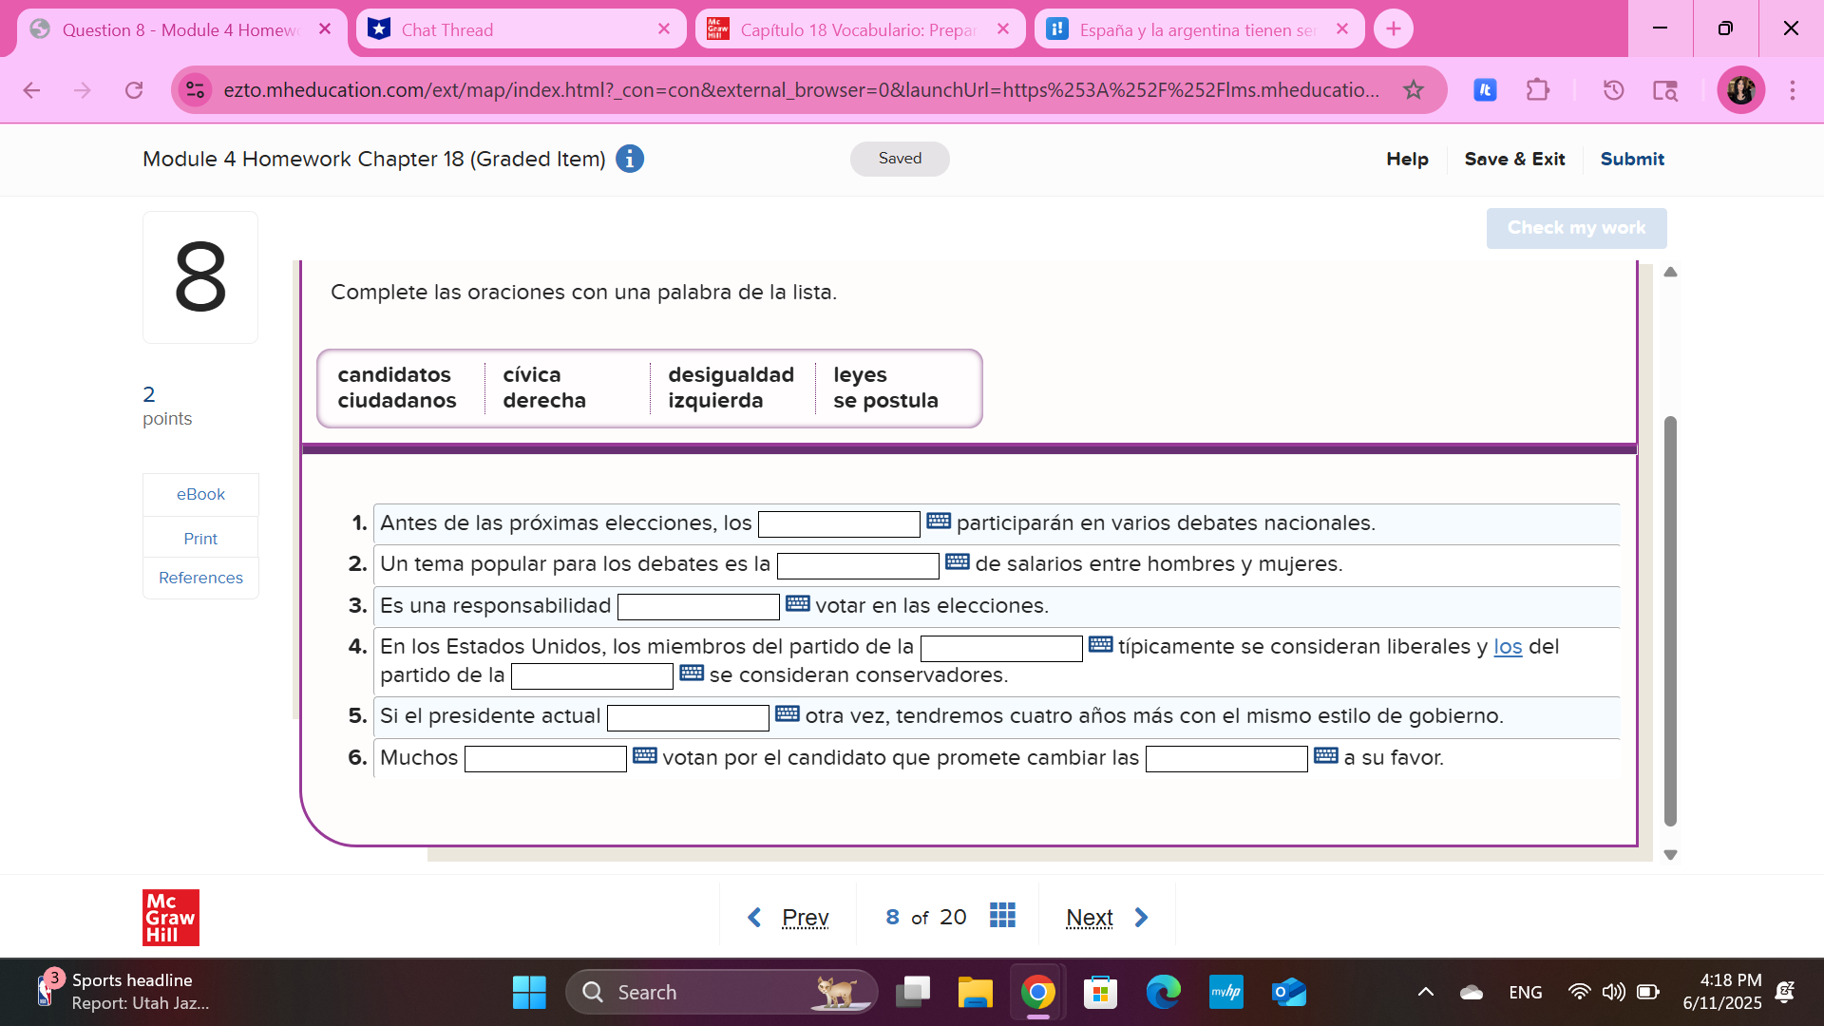Image resolution: width=1824 pixels, height=1026 pixels.
Task: Click the Chrome profile avatar
Action: [1740, 90]
